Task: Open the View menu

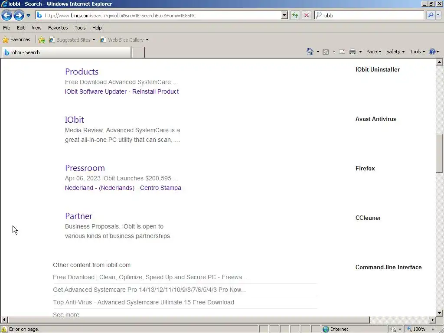Action: [36, 28]
